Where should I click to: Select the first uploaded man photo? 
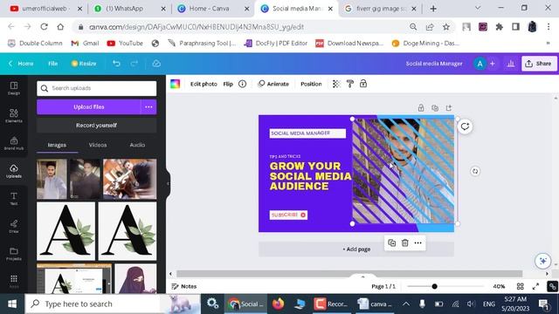click(52, 179)
